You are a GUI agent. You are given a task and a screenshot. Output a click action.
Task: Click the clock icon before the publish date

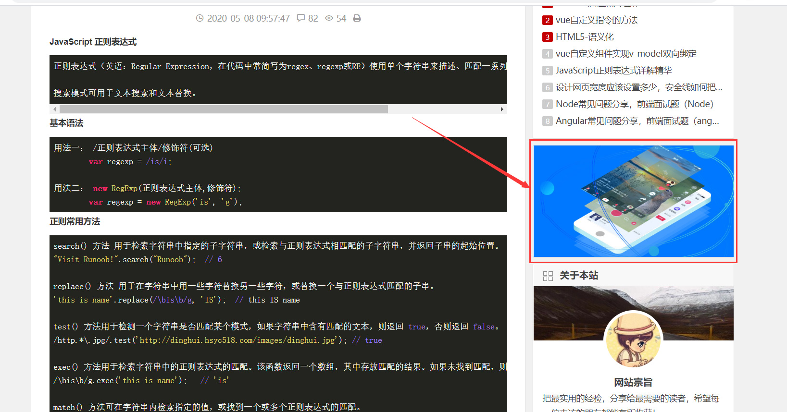click(x=200, y=18)
